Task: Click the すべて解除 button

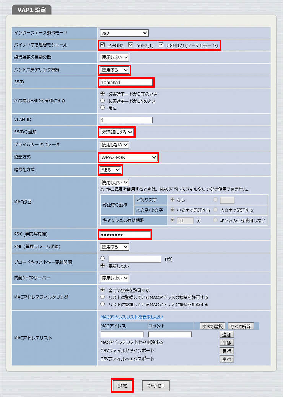Action: pyautogui.click(x=241, y=326)
